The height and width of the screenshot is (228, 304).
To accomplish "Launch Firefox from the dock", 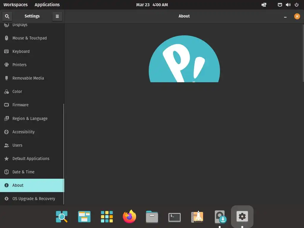I will pos(129,216).
